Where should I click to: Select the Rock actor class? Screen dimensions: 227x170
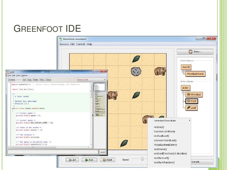(192, 101)
